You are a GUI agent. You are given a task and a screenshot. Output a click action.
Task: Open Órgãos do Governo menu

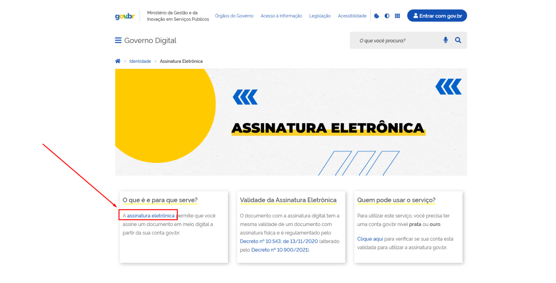click(234, 16)
